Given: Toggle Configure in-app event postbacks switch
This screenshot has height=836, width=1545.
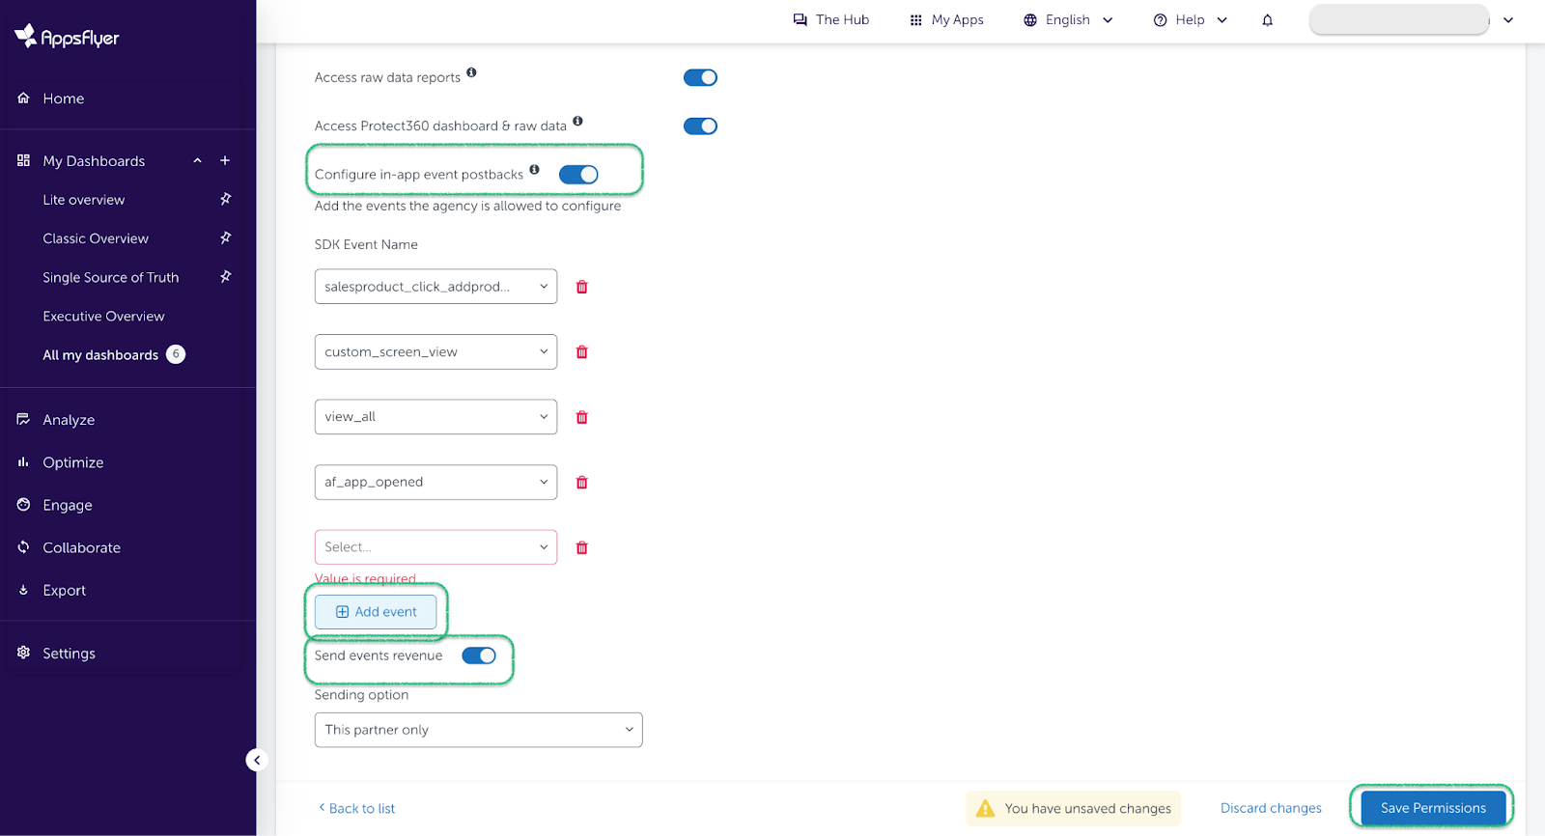Looking at the screenshot, I should point(578,174).
